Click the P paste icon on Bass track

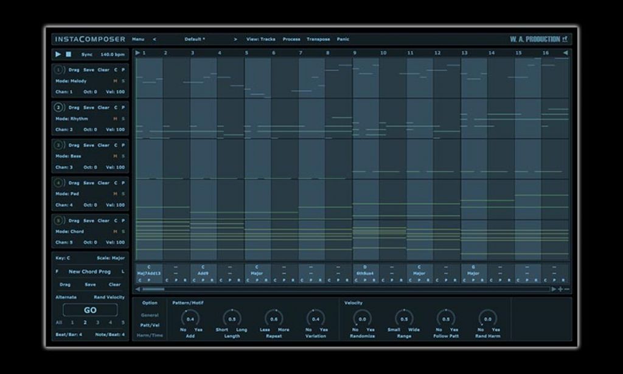pyautogui.click(x=123, y=145)
